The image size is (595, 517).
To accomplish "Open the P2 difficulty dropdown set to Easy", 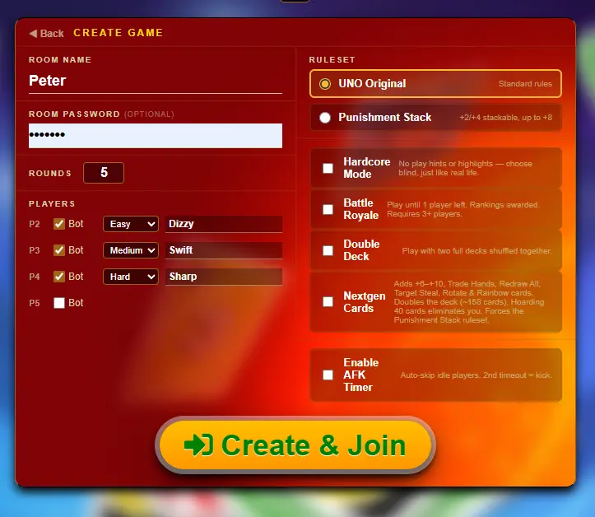I will click(131, 224).
